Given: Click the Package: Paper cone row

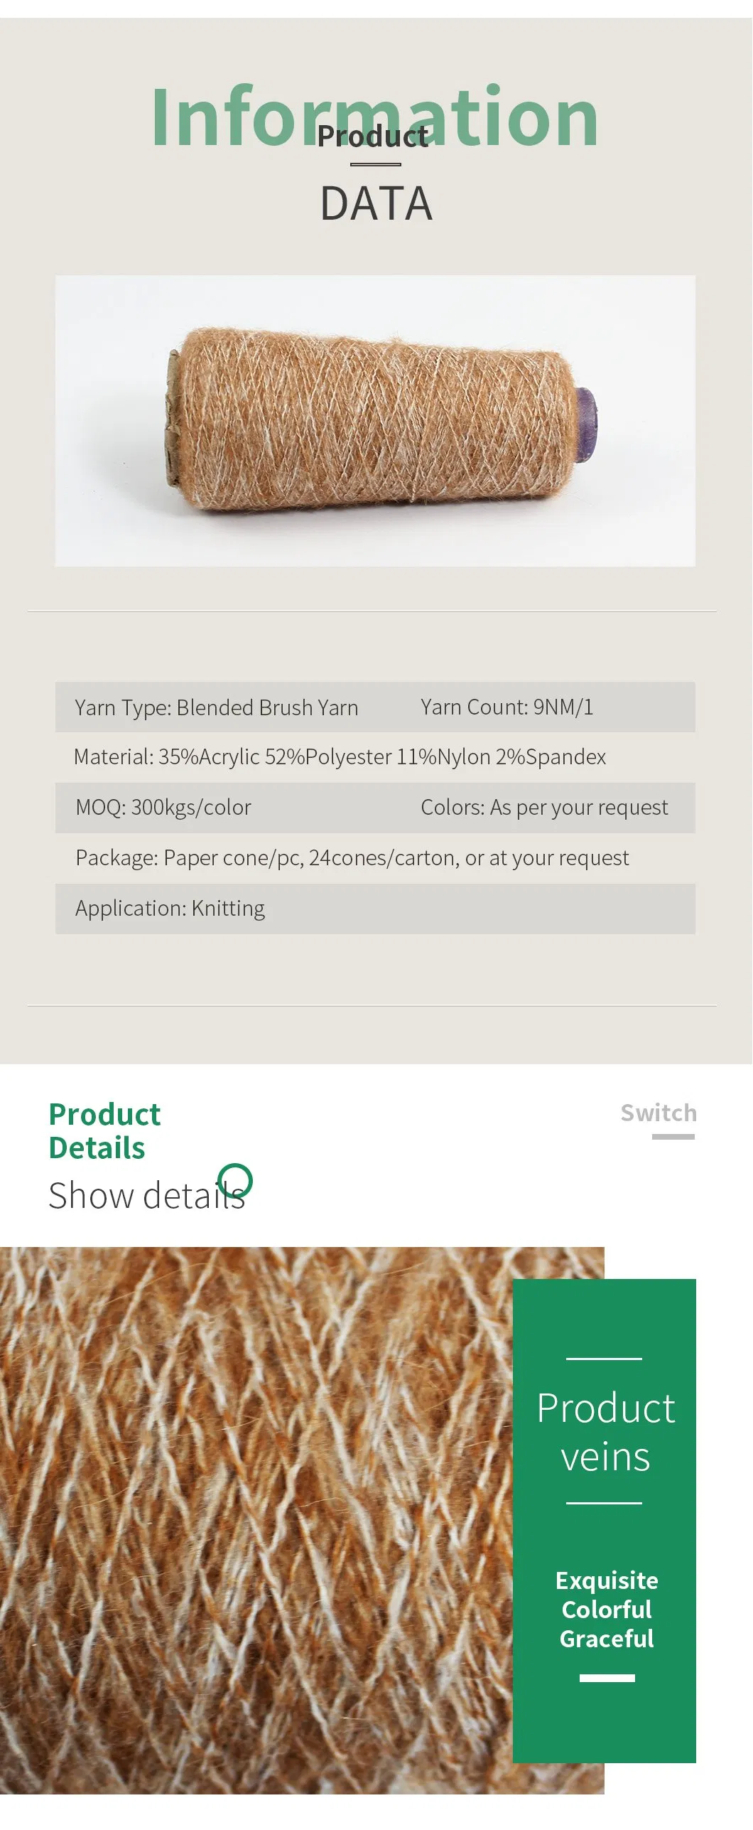Looking at the screenshot, I should pyautogui.click(x=352, y=858).
